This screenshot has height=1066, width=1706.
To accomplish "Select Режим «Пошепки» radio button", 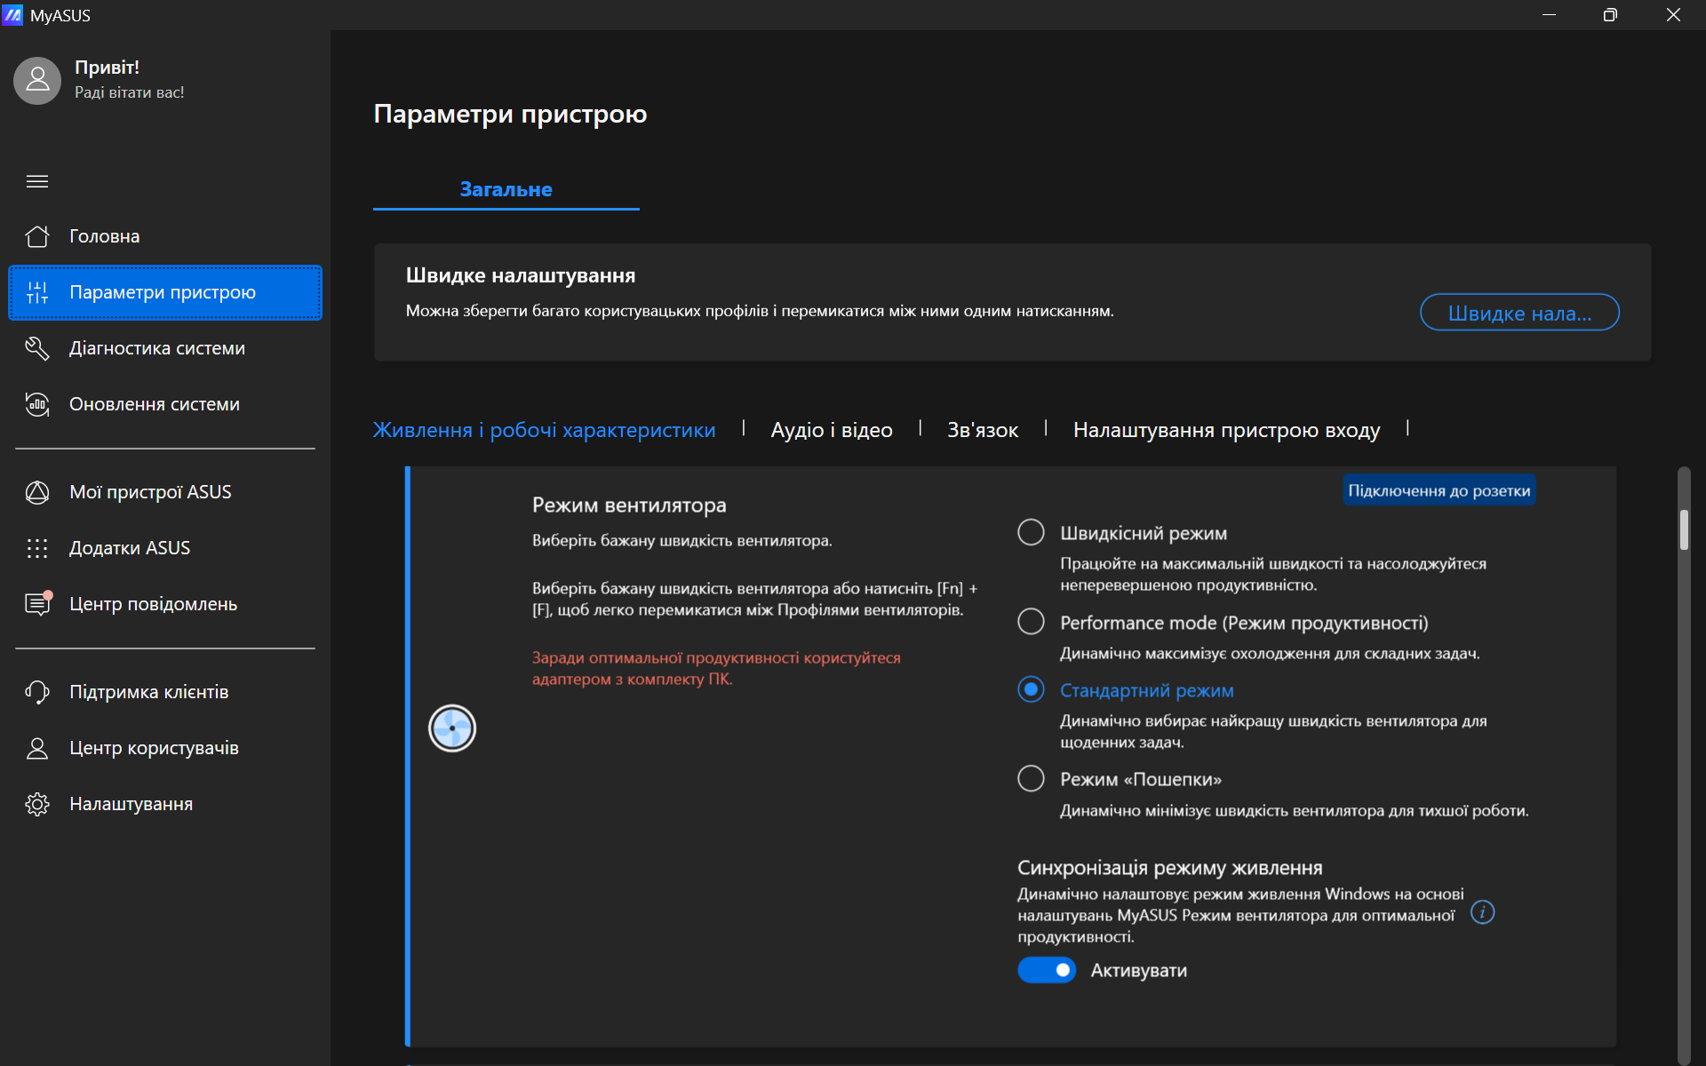I will [x=1031, y=778].
